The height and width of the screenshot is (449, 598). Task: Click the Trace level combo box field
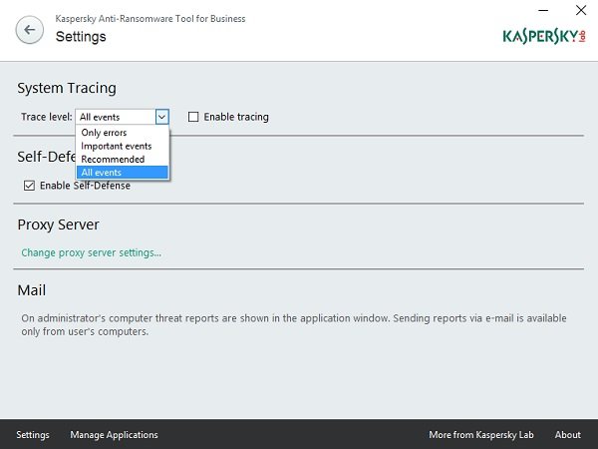tap(122, 117)
